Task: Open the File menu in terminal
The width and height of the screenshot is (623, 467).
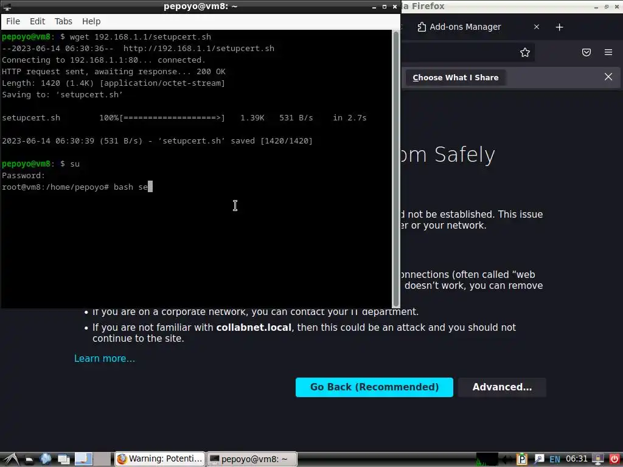Action: pyautogui.click(x=13, y=21)
